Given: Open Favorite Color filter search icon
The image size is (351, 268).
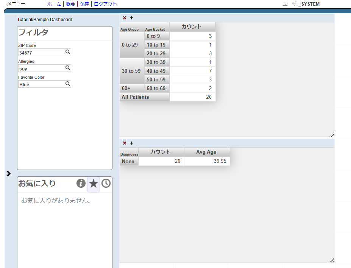Looking at the screenshot, I should click(68, 84).
